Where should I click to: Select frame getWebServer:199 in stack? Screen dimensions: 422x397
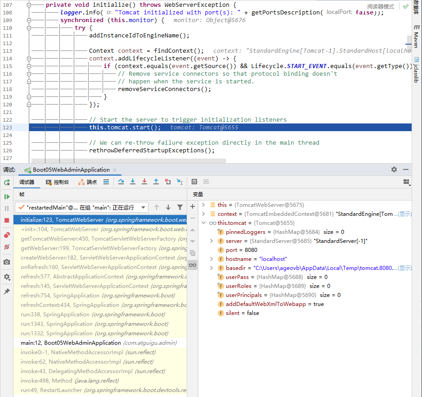(100, 248)
